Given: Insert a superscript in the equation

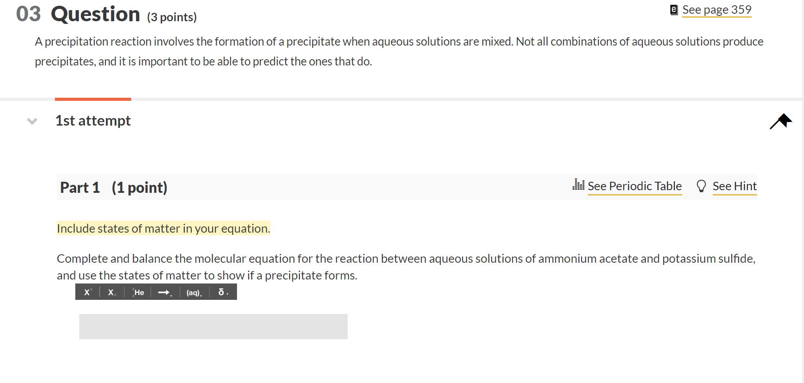Looking at the screenshot, I should [x=87, y=292].
